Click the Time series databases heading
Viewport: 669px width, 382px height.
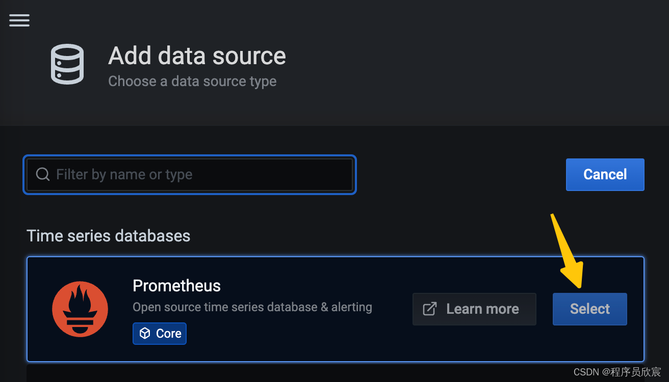[109, 236]
